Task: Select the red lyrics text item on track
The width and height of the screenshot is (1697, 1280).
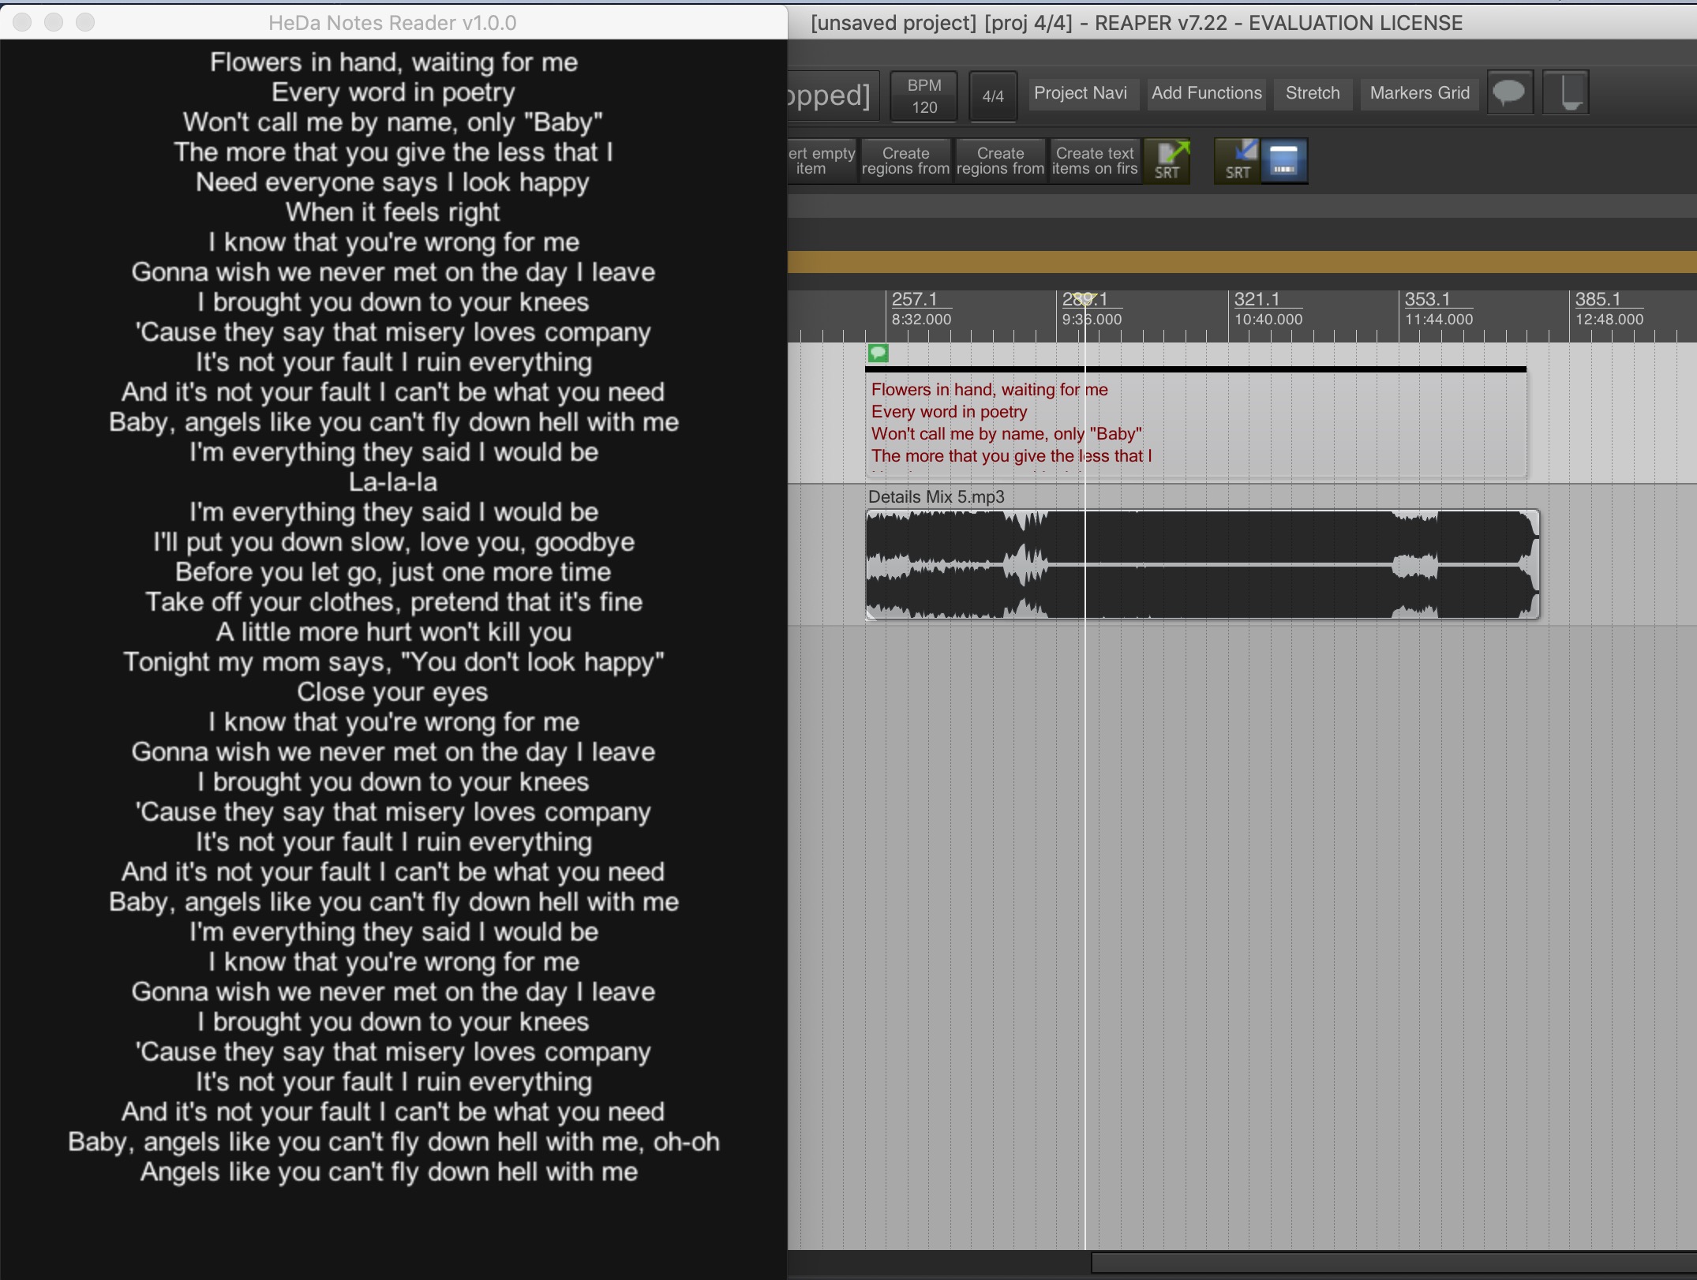Action: click(1196, 422)
